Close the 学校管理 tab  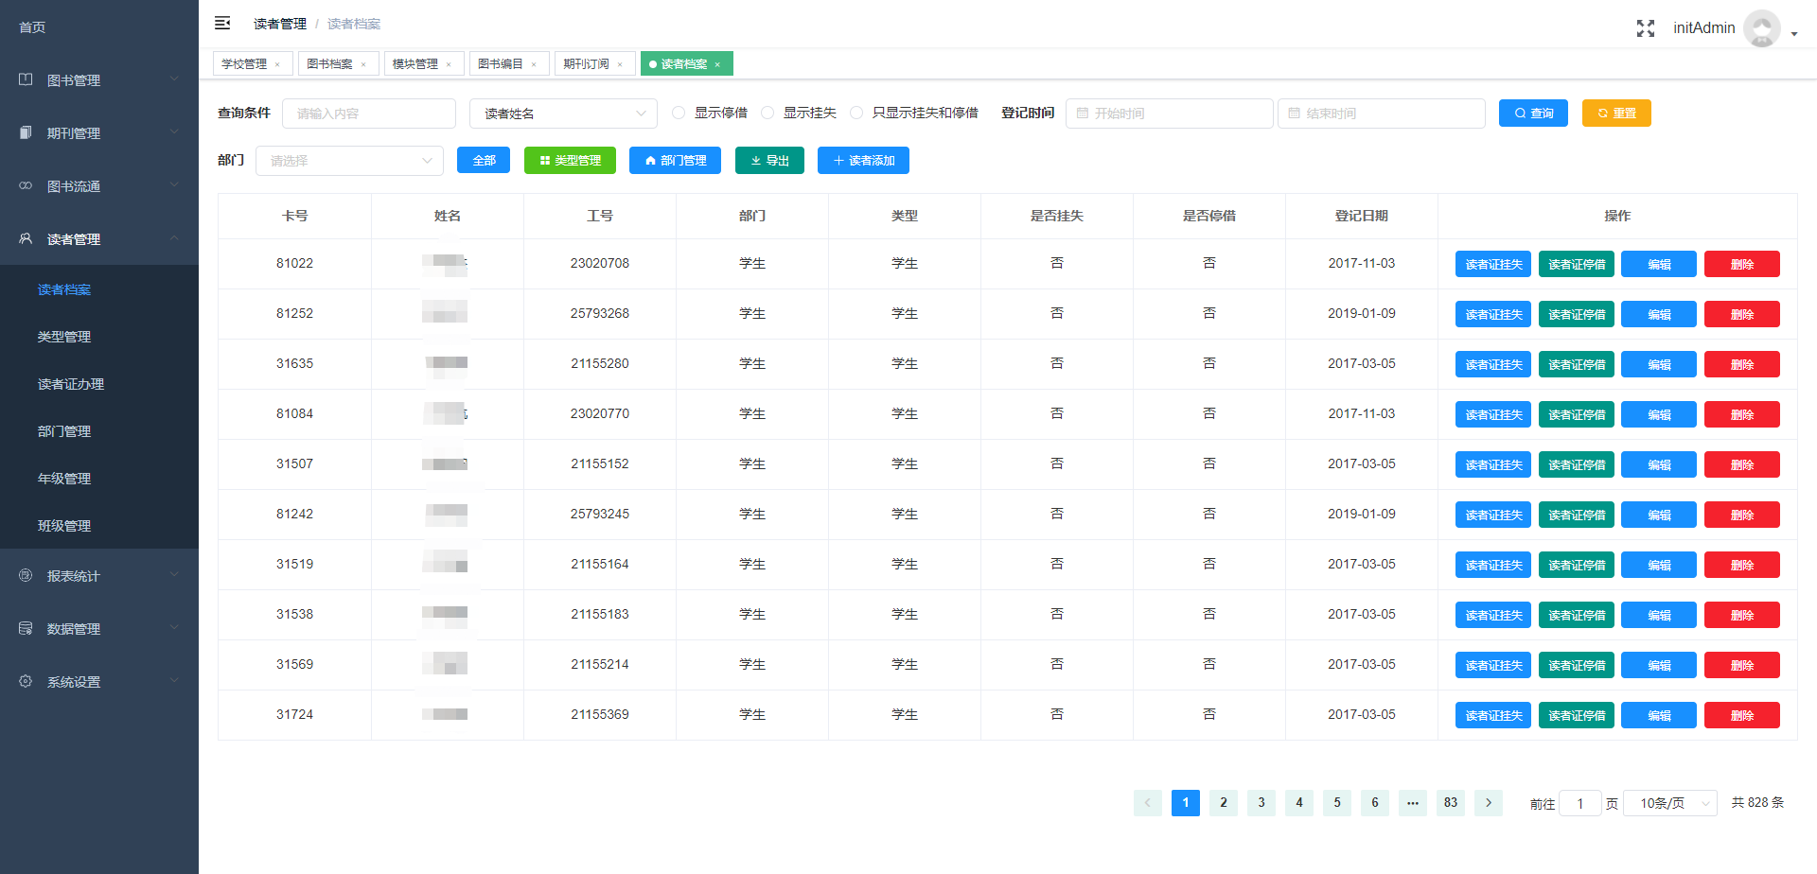[277, 64]
